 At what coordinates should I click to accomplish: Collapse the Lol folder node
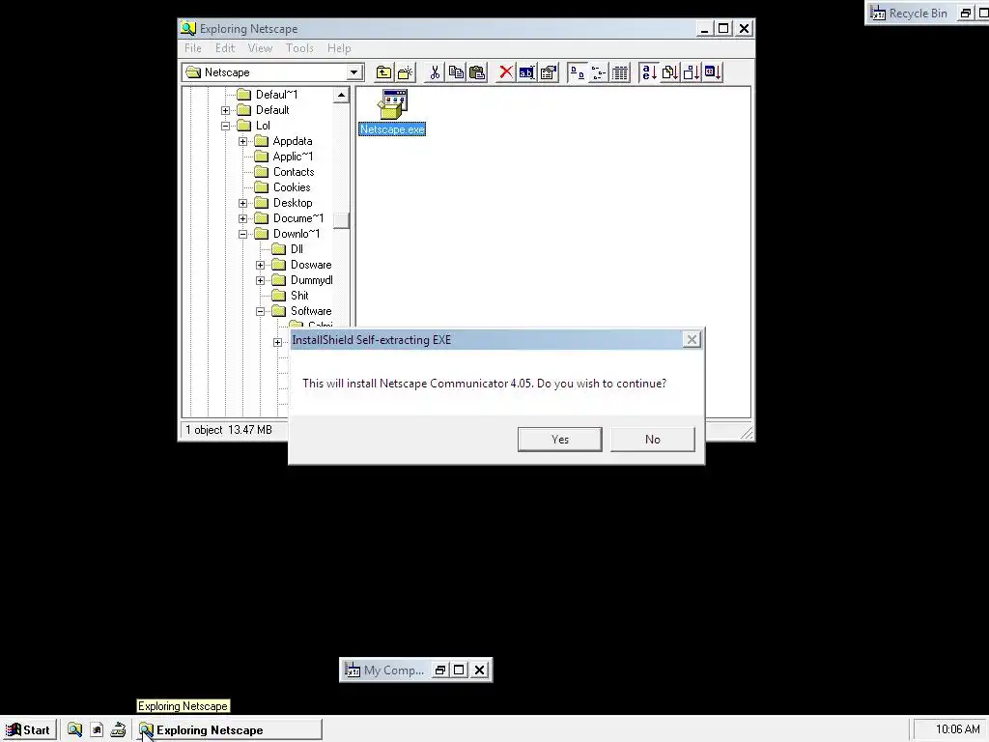point(225,126)
